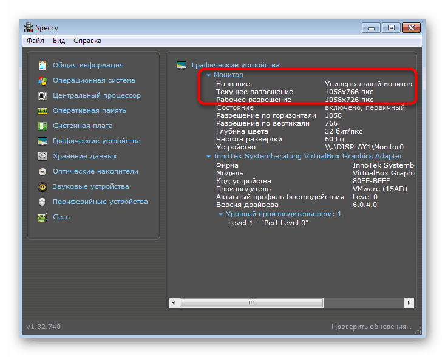Image resolution: width=445 pixels, height=357 pixels.
Task: Click the window resize grip corner
Action: (418, 331)
